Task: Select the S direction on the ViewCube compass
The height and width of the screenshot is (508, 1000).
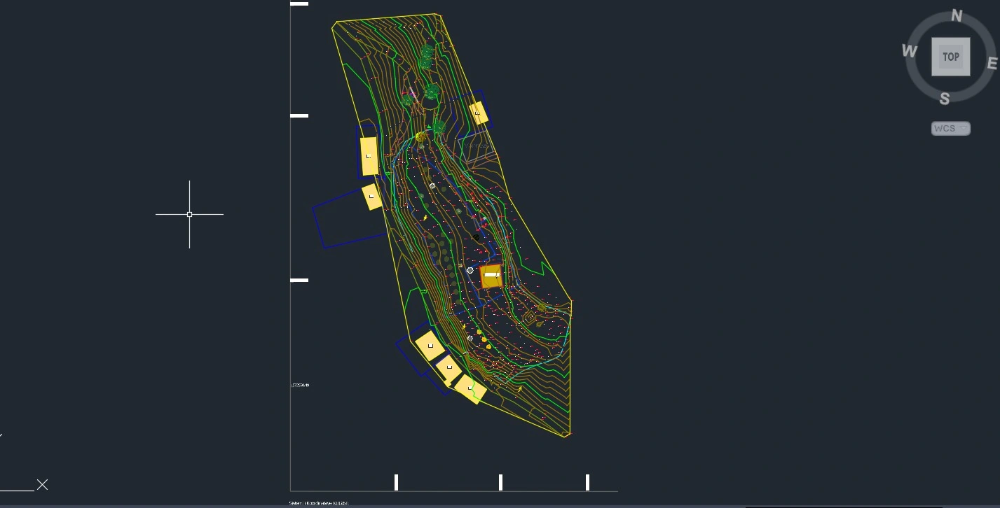Action: coord(945,99)
